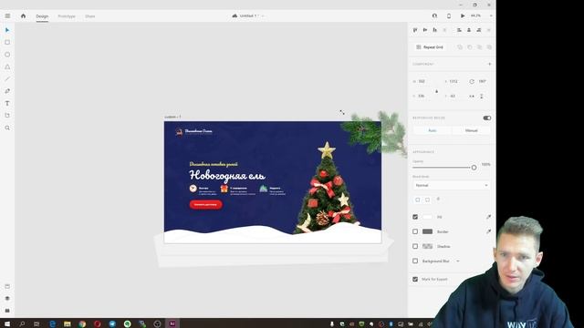Expand the Background Blur type arrow
584x328 pixels.
458,261
